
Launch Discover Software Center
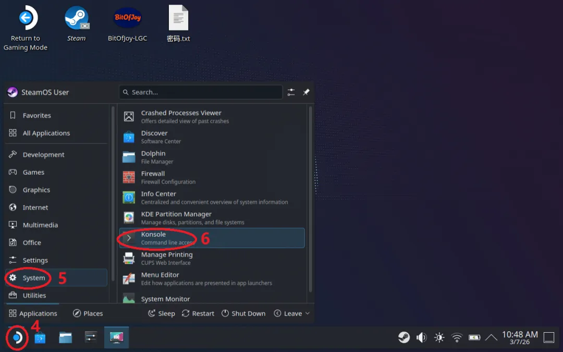212,137
